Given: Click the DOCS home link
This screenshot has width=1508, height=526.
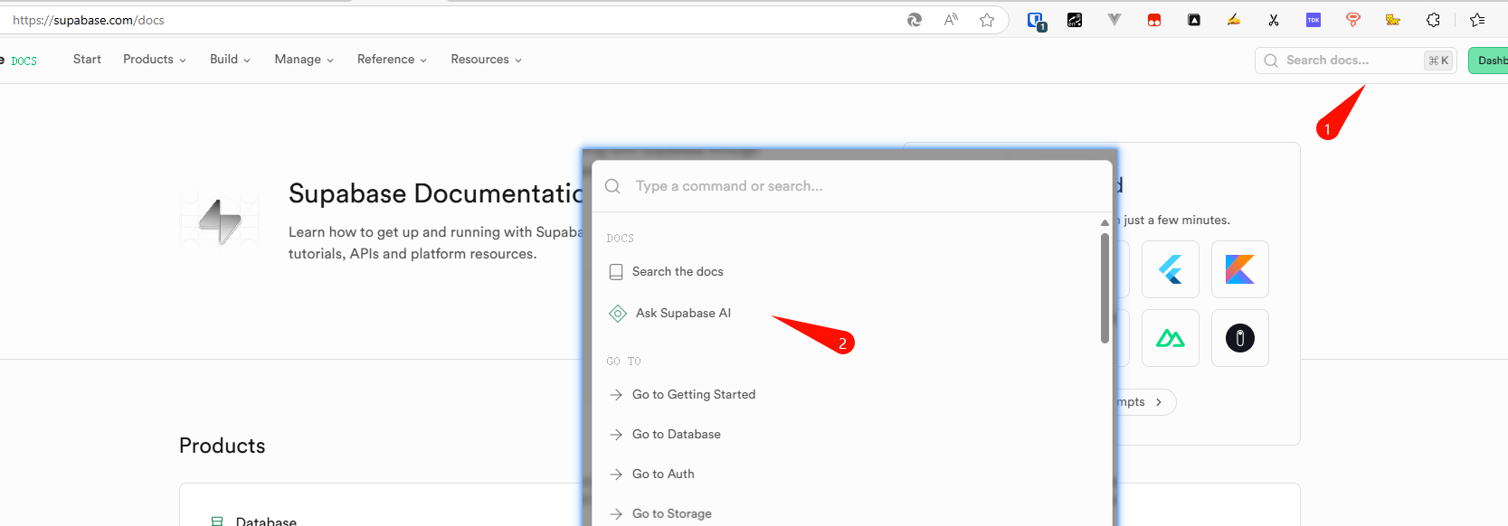Looking at the screenshot, I should pyautogui.click(x=24, y=61).
